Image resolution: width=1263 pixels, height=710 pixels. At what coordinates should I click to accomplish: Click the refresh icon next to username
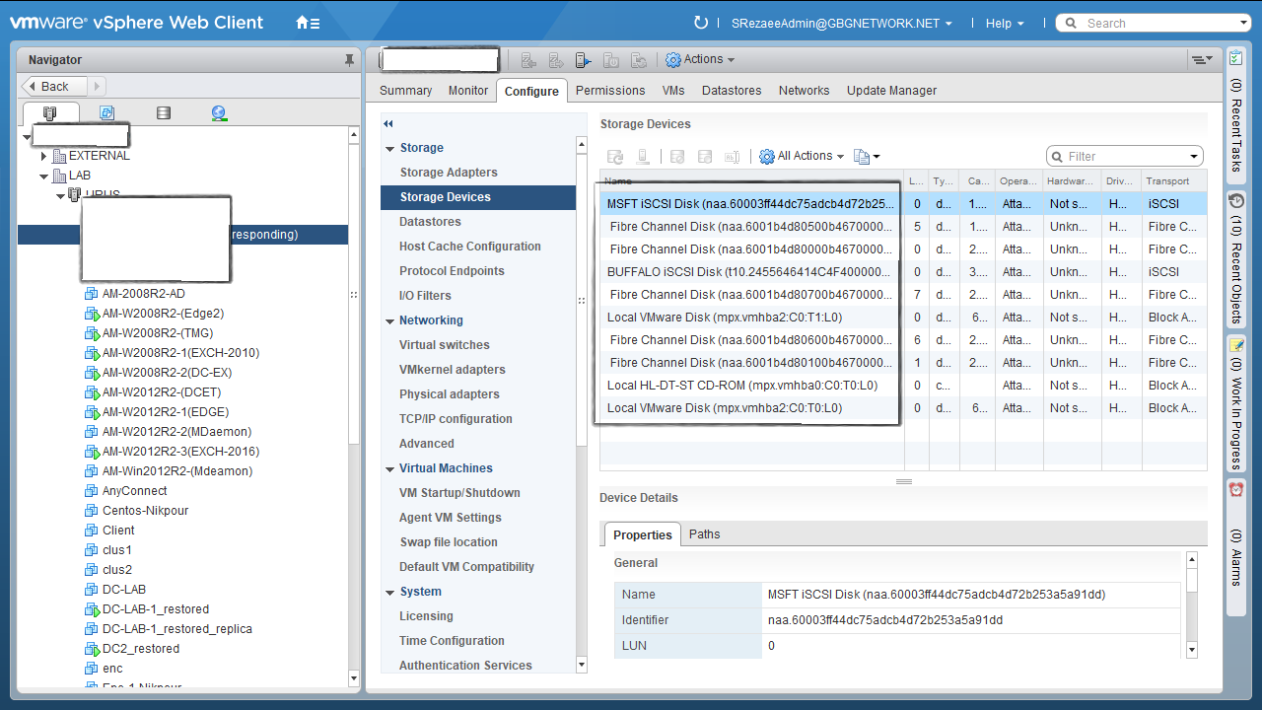coord(701,23)
